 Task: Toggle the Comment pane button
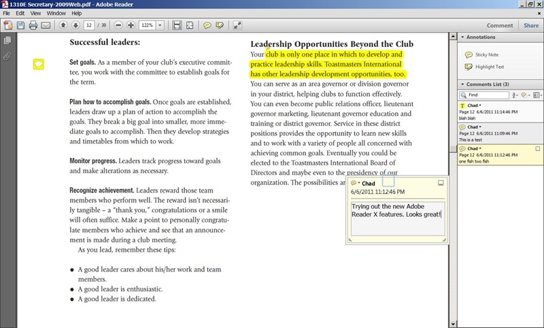(500, 25)
